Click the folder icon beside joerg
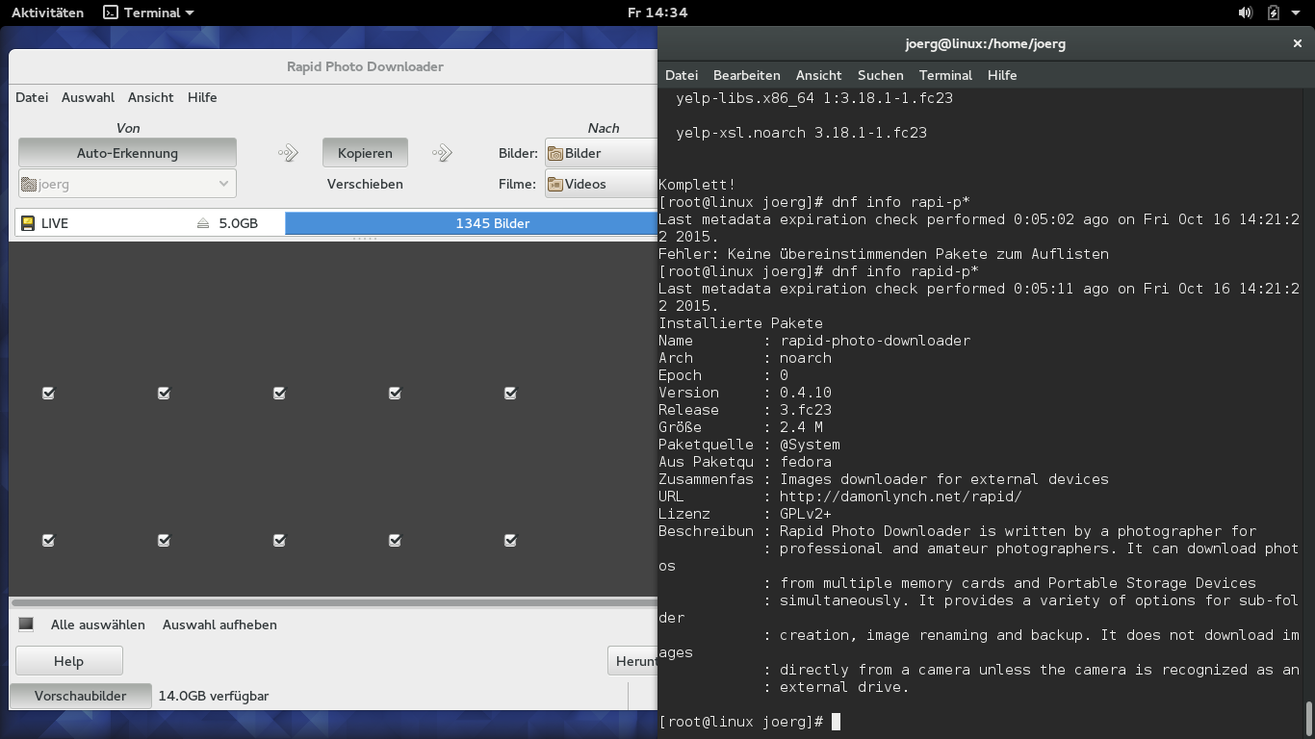This screenshot has height=739, width=1315. coord(29,184)
